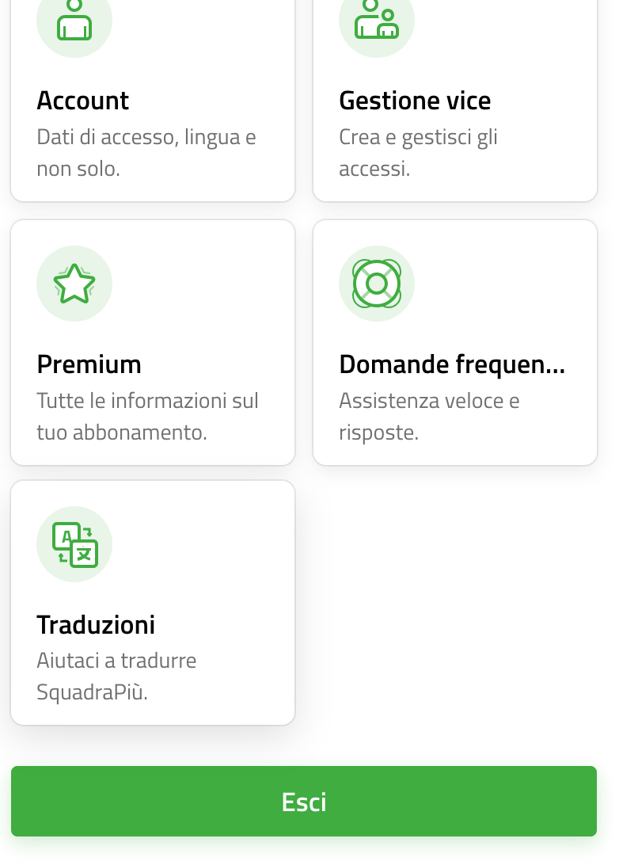Open the Traduzioni heading
This screenshot has height=865, width=619.
tap(95, 624)
